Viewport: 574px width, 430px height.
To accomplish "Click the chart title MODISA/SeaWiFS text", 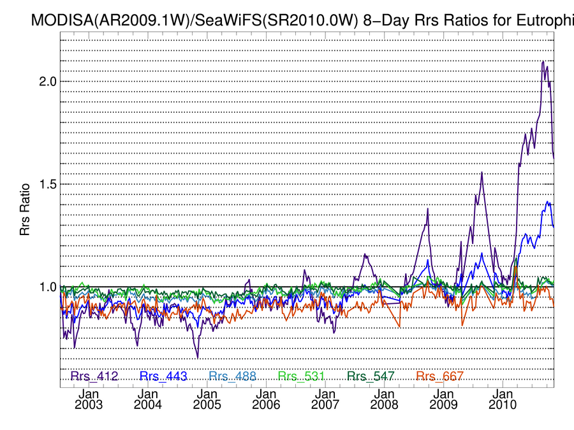I will click(x=302, y=20).
